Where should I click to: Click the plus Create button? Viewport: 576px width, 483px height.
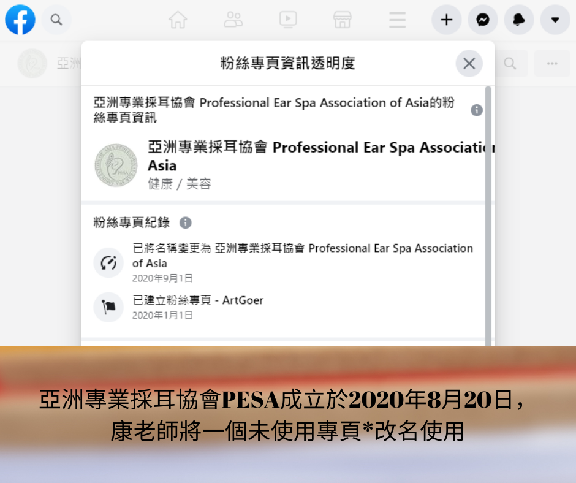pos(446,20)
